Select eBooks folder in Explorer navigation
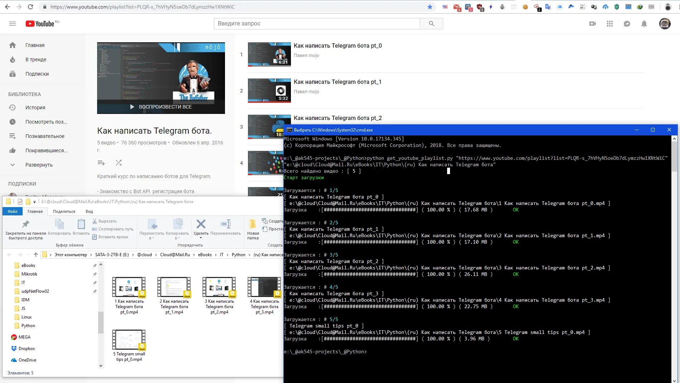The width and height of the screenshot is (680, 383). tap(28, 265)
